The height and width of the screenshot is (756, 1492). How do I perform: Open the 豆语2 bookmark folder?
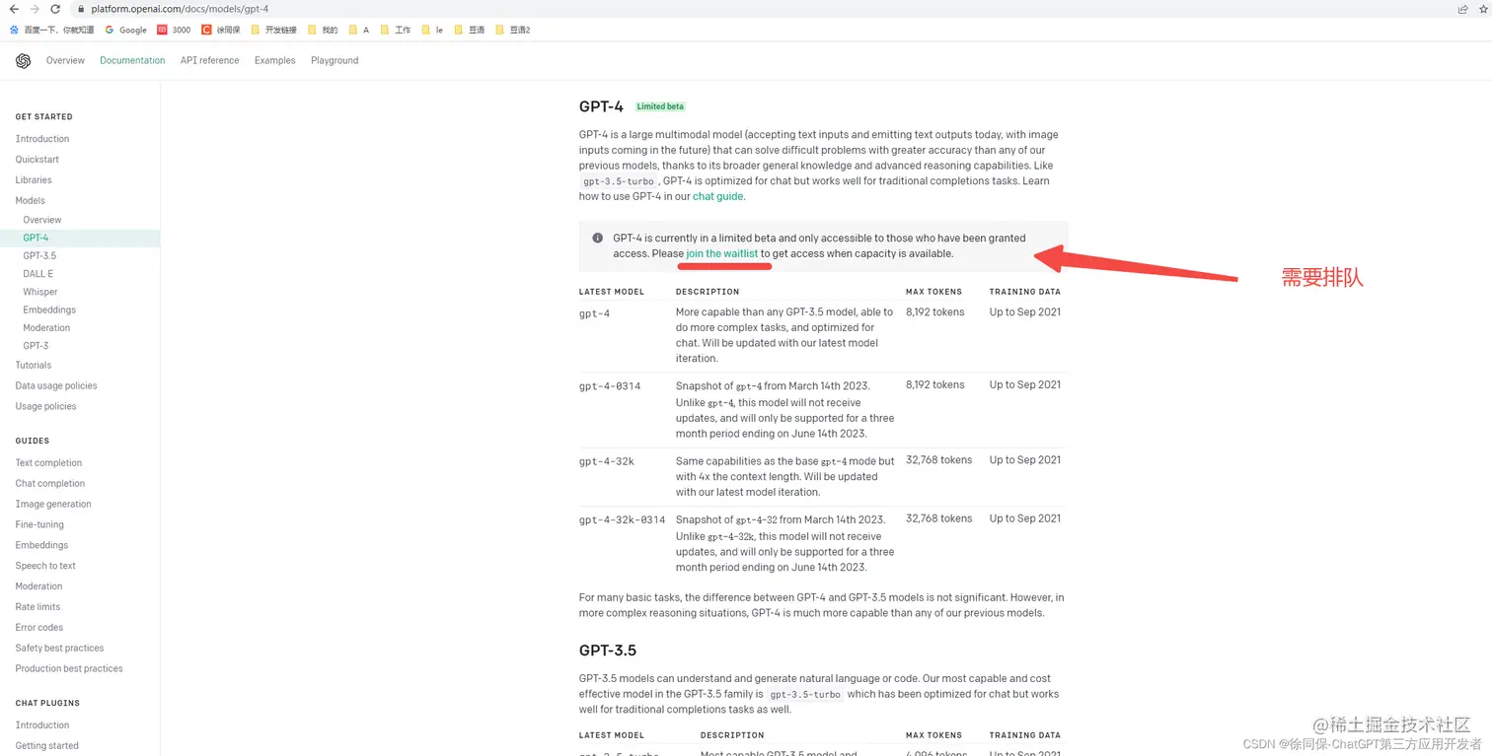(513, 30)
